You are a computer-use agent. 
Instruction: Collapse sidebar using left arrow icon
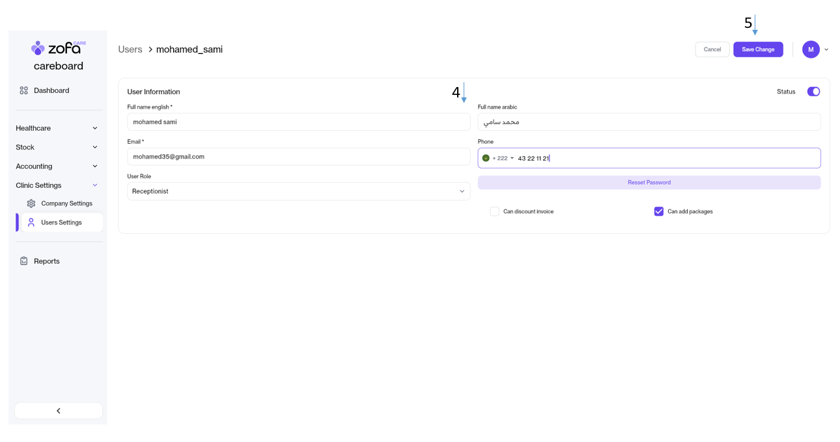coord(59,411)
